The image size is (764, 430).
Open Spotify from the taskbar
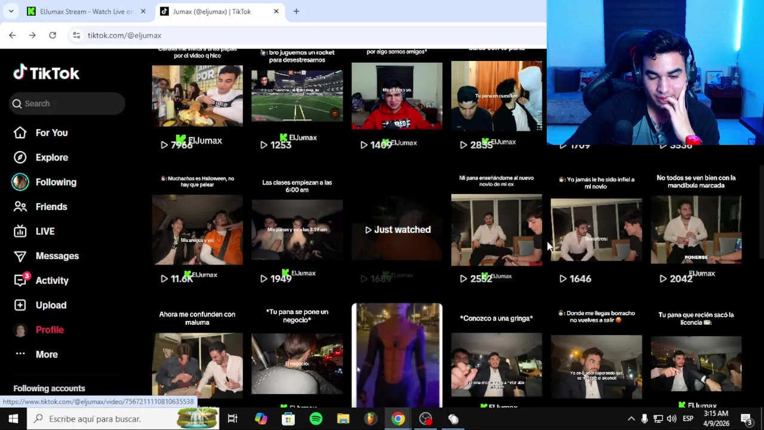pos(316,419)
